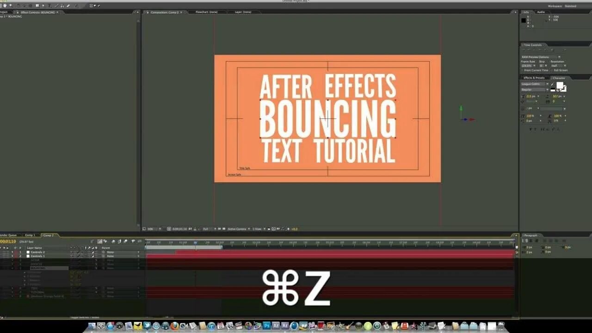Collapse the BOUNCING layer properties triangle
This screenshot has height=333, width=592.
click(12, 268)
